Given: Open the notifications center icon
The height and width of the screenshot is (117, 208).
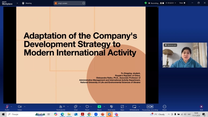Looking at the screenshot, I should (204, 114).
